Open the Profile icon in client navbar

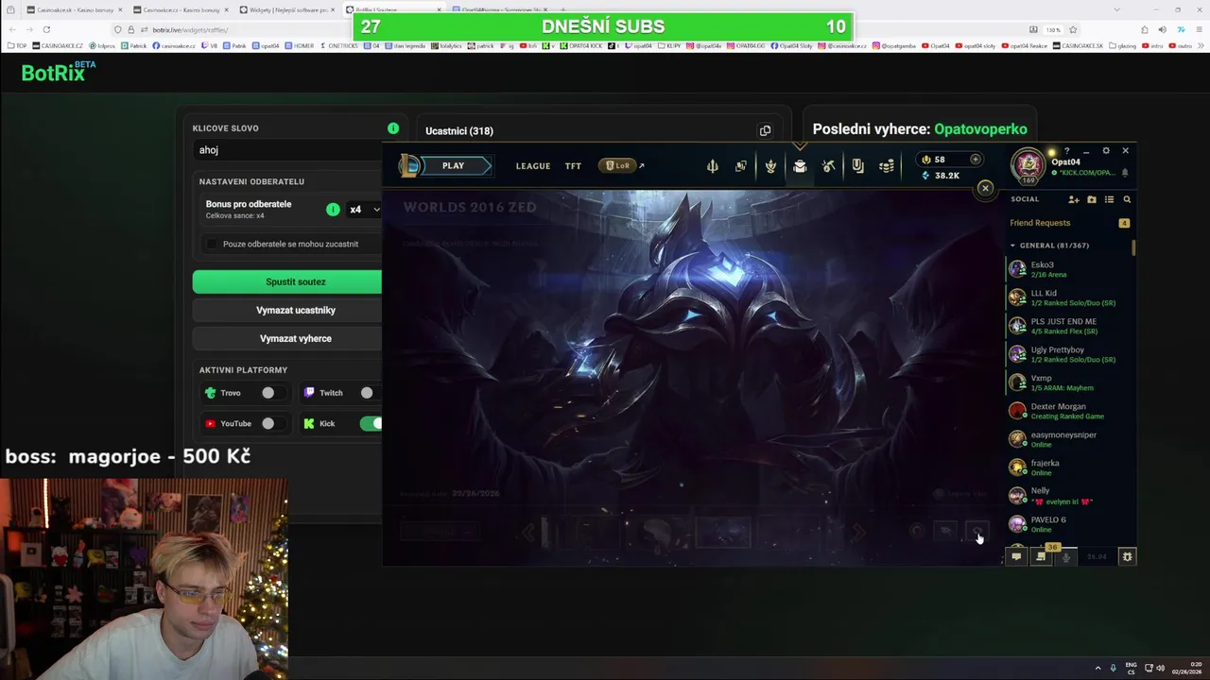741,166
